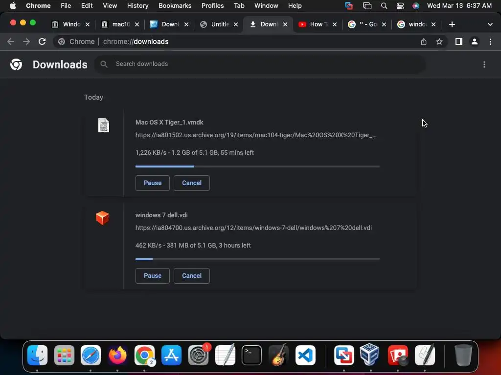501x375 pixels.
Task: Cancel the Mac OS X Tiger_1.vmdk download
Action: (192, 183)
